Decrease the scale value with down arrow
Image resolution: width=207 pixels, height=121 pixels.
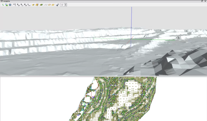click(x=65, y=6)
